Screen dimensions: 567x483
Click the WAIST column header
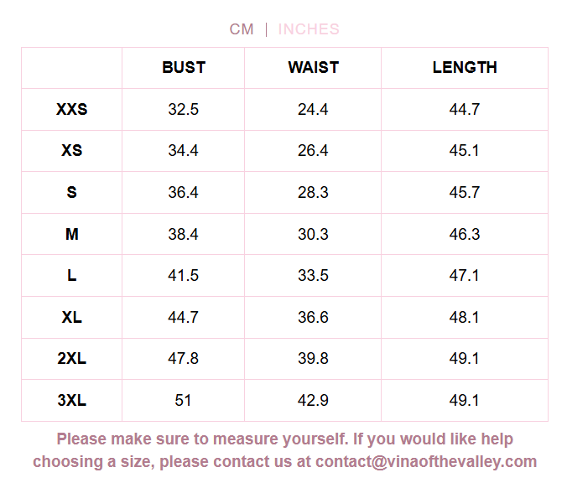[x=313, y=68]
